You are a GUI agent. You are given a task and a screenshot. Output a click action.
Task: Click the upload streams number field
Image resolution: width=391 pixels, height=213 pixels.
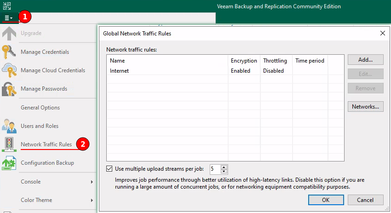215,169
